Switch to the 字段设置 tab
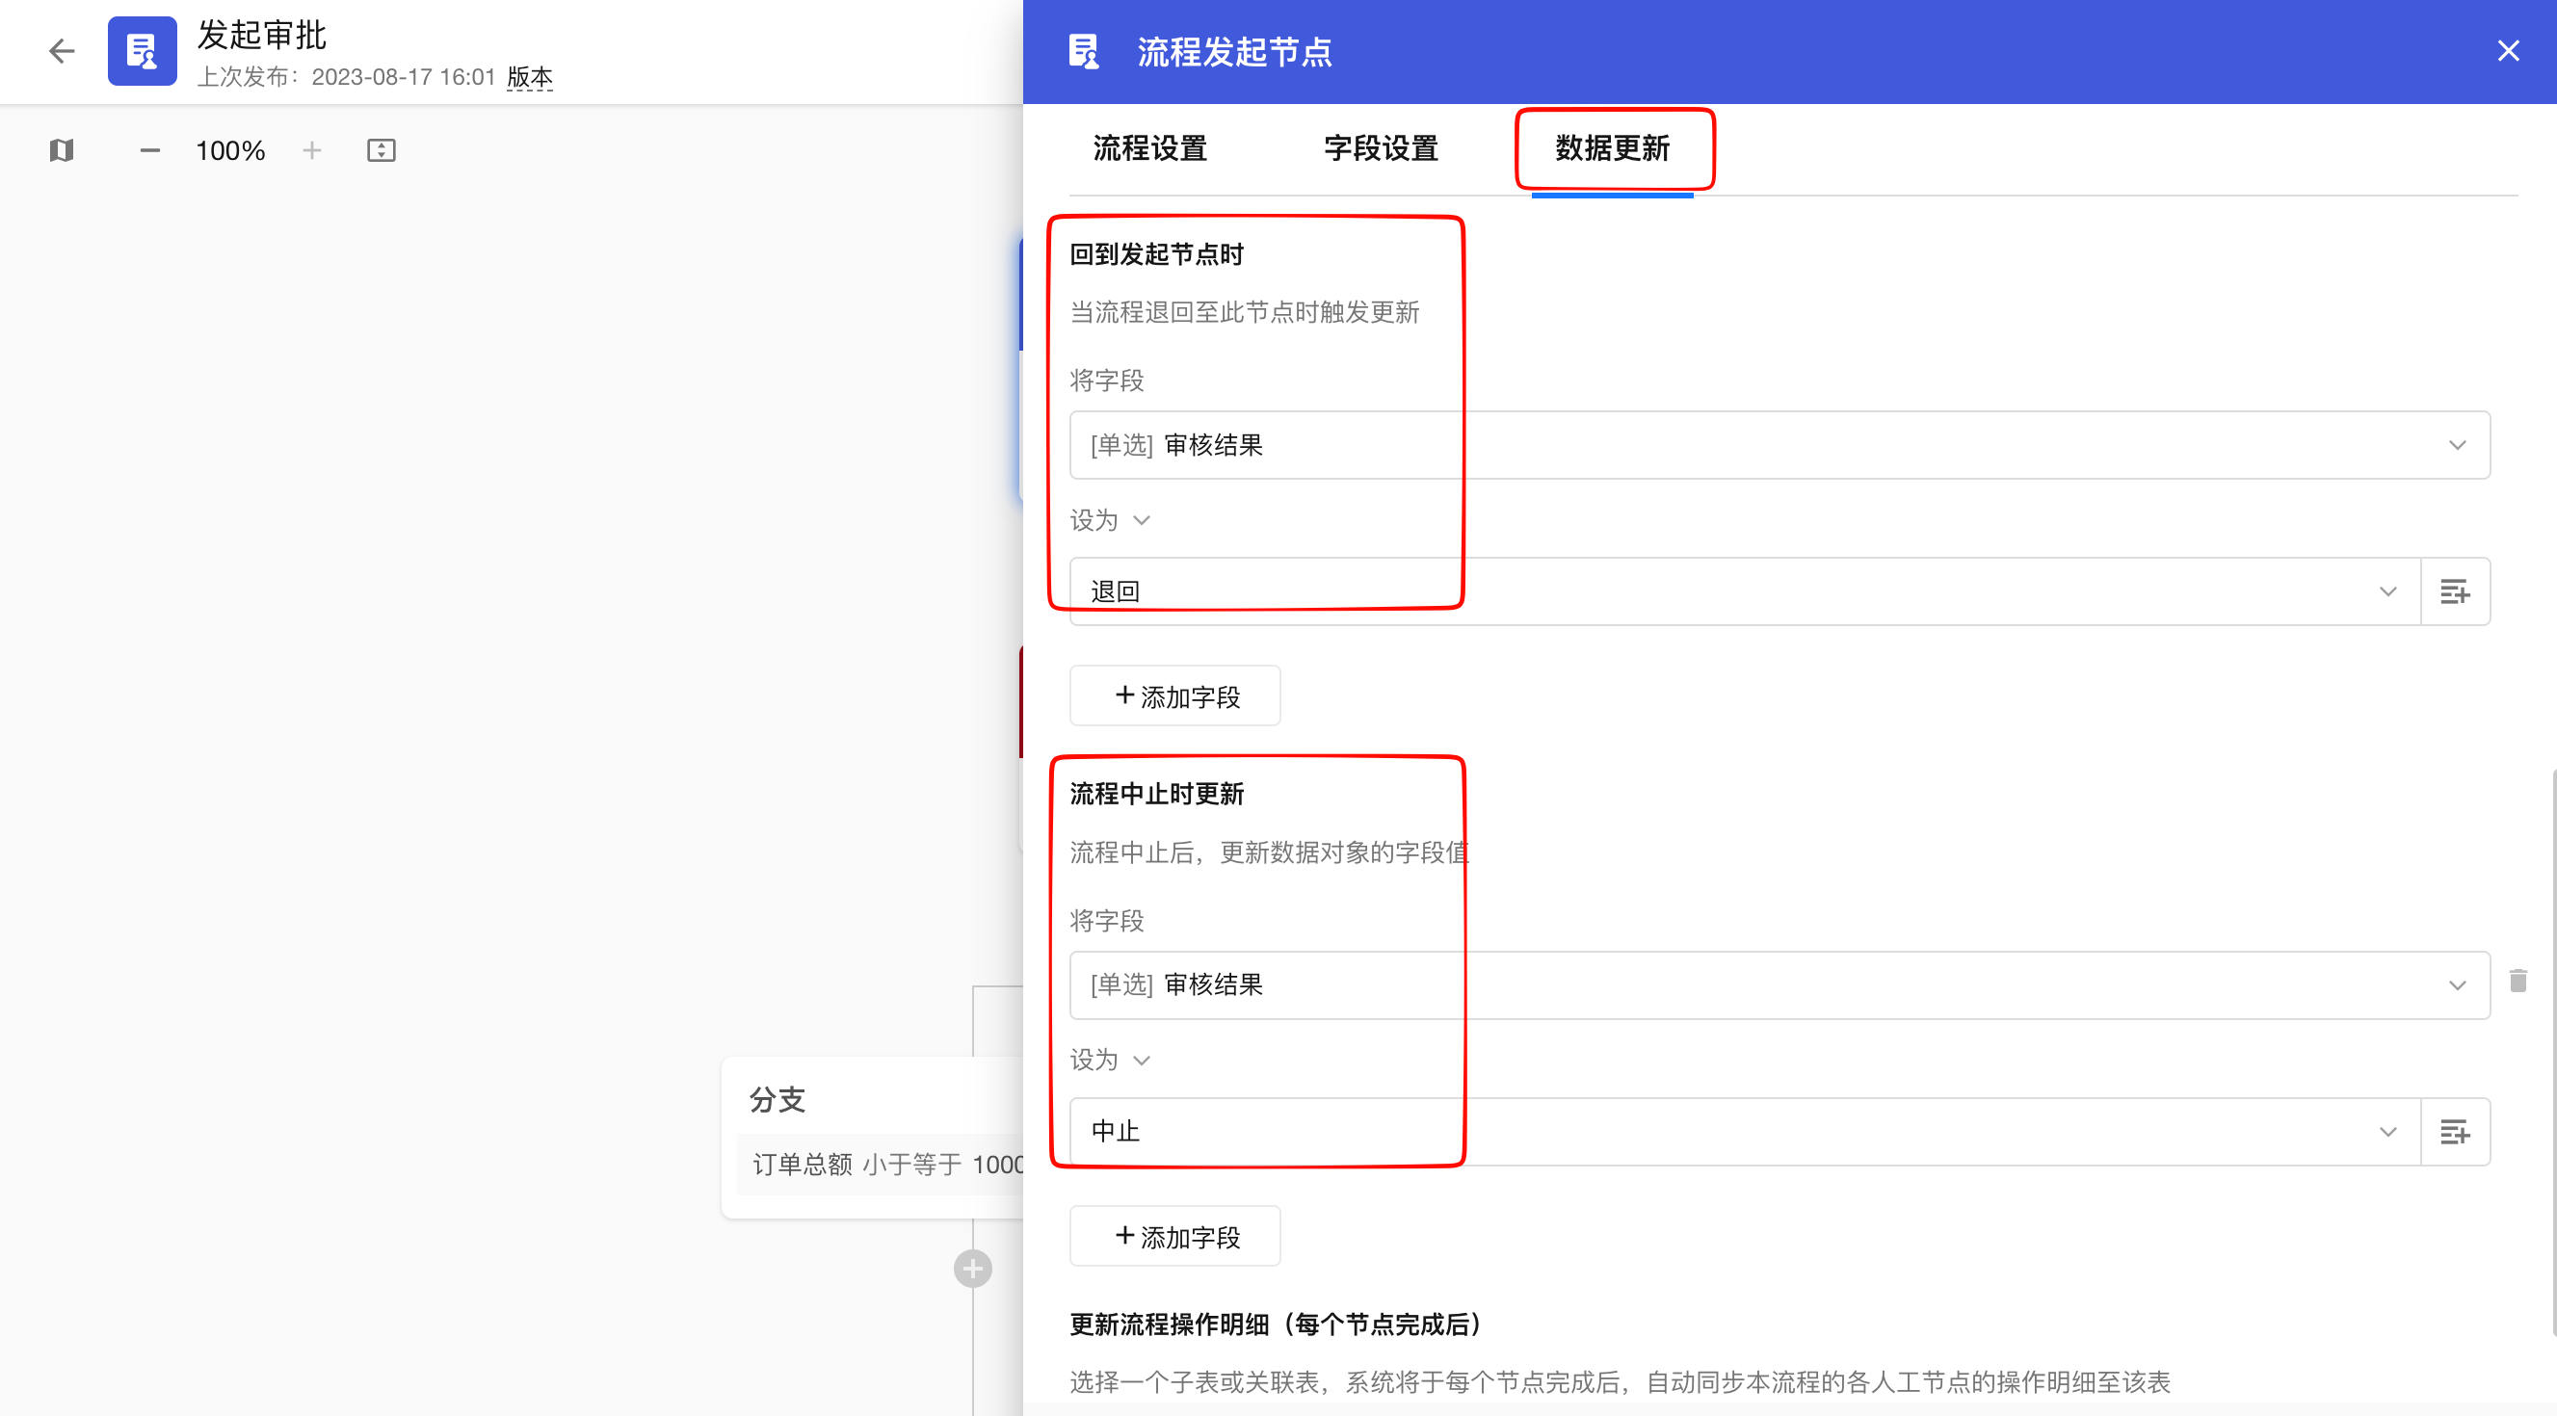The image size is (2557, 1416). tap(1381, 149)
